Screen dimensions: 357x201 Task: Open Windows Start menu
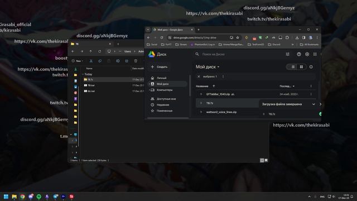pyautogui.click(x=6, y=197)
